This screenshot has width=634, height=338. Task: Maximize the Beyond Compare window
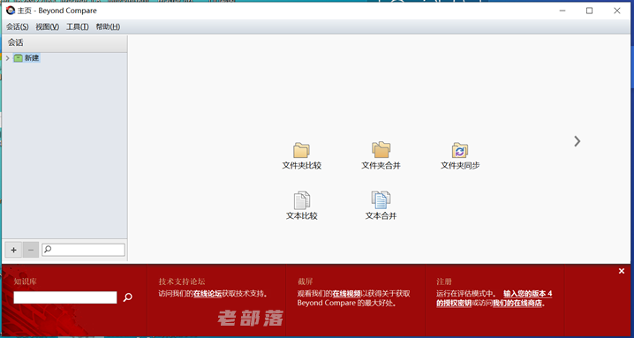[x=590, y=11]
